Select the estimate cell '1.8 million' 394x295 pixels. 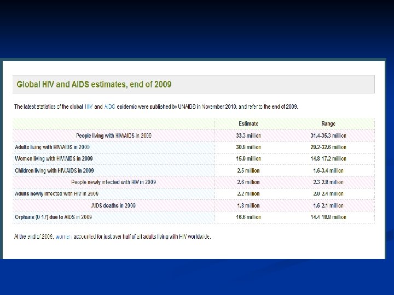[x=248, y=206]
